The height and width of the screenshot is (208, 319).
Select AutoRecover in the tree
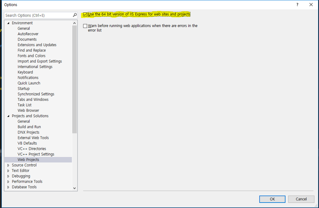[x=28, y=34]
